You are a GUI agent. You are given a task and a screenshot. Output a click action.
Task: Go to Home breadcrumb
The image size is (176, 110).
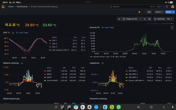coord(11,7)
